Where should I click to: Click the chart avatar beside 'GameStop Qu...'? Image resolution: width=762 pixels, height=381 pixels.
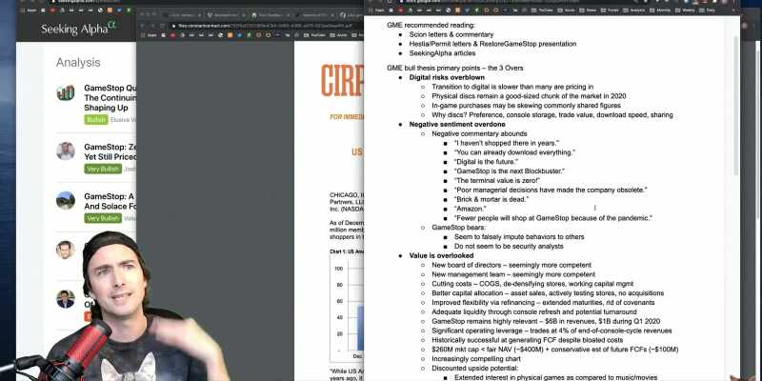(65, 92)
